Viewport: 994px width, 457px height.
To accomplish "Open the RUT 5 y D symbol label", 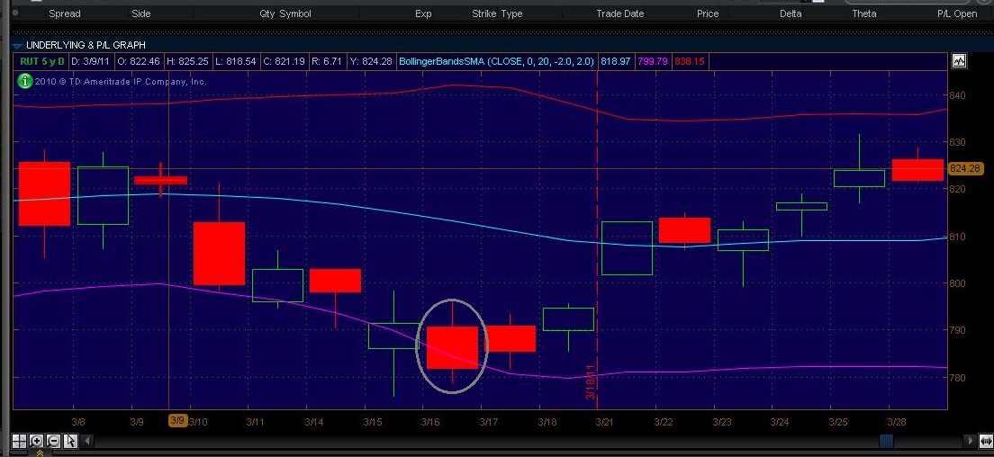I will pyautogui.click(x=37, y=61).
